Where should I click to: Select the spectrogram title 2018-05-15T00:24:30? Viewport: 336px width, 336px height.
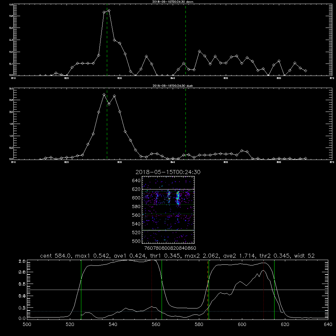[x=168, y=172]
